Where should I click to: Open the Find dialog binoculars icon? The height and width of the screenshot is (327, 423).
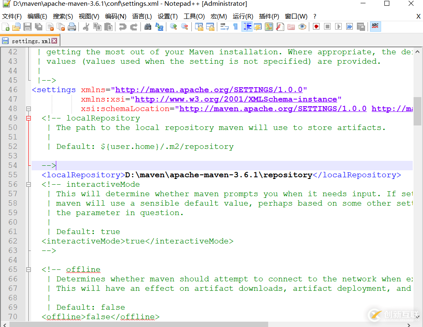[x=147, y=26]
